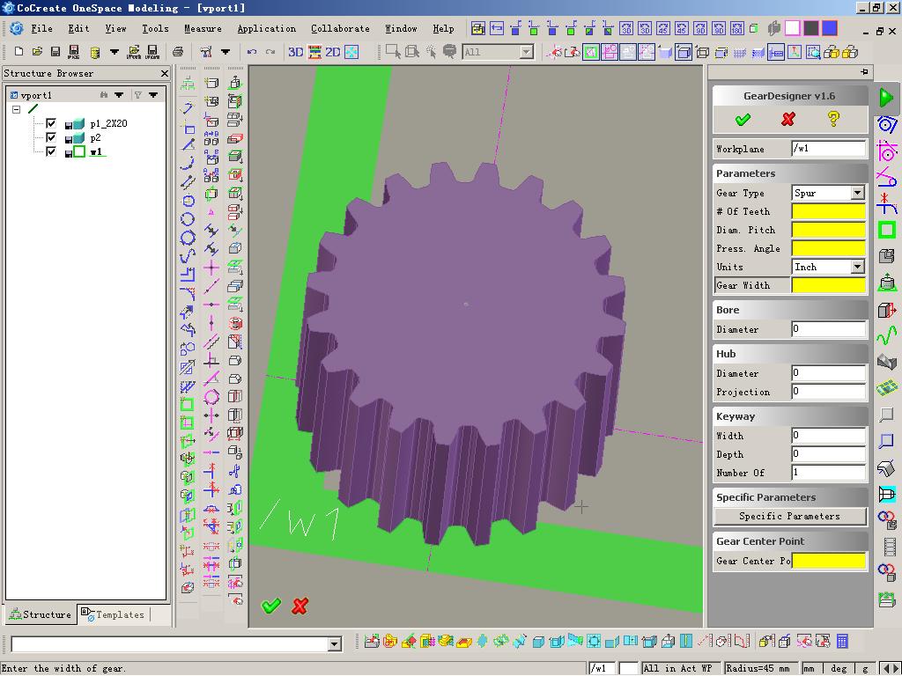Open the All selection filter dropdown
The width and height of the screenshot is (902, 676).
[x=527, y=52]
